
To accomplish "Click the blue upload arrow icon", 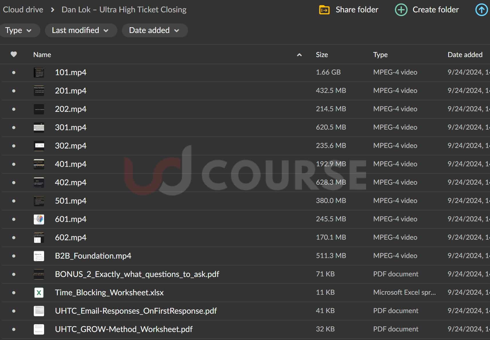I will 481,10.
